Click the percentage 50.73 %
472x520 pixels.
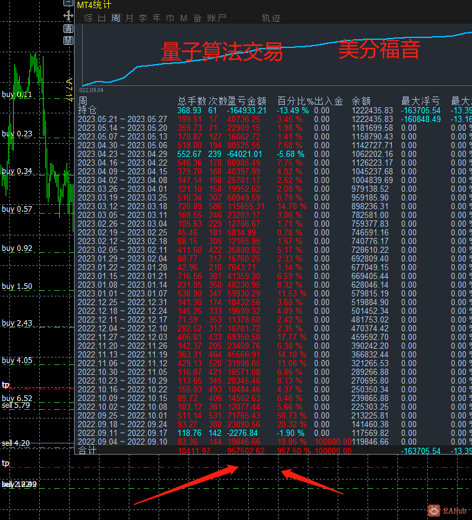292,415
